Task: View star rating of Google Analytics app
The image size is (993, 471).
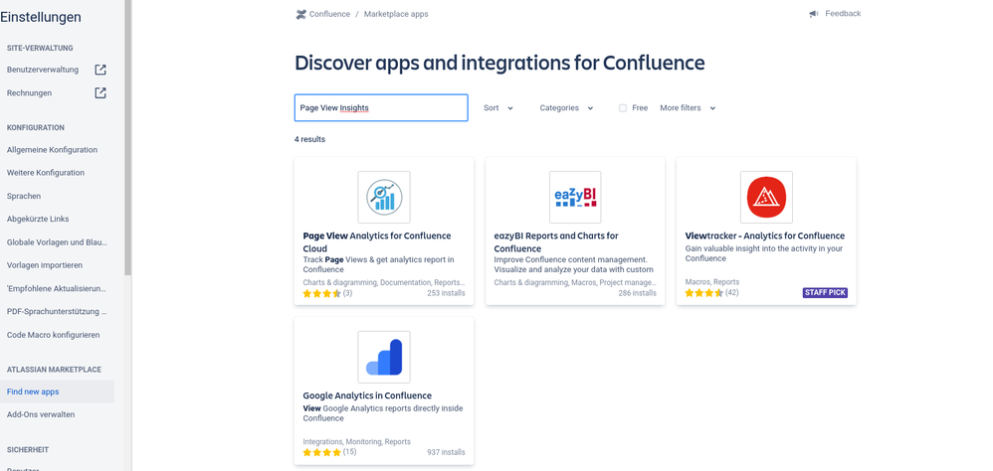Action: pos(321,452)
